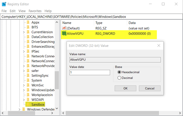
Task: Click the 0x00000000 (0) data cell
Action: point(140,34)
